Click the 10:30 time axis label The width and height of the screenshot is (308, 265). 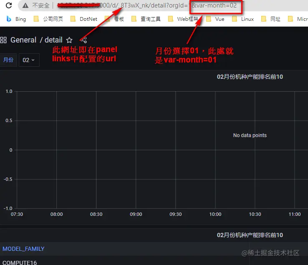pos(255,214)
